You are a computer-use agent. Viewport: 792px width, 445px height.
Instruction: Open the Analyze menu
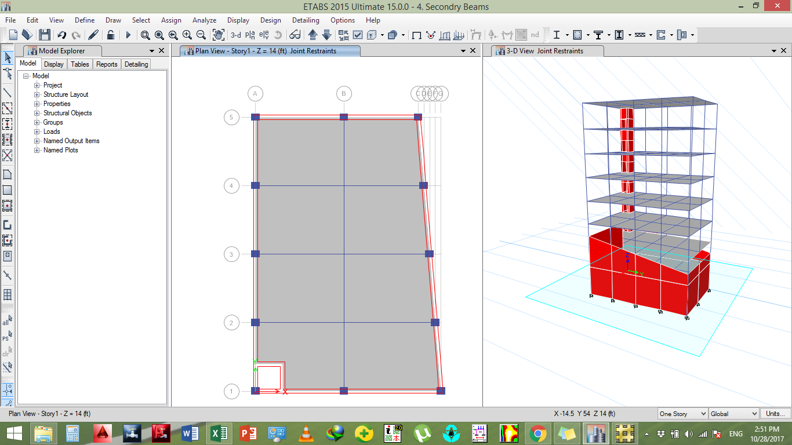(204, 20)
